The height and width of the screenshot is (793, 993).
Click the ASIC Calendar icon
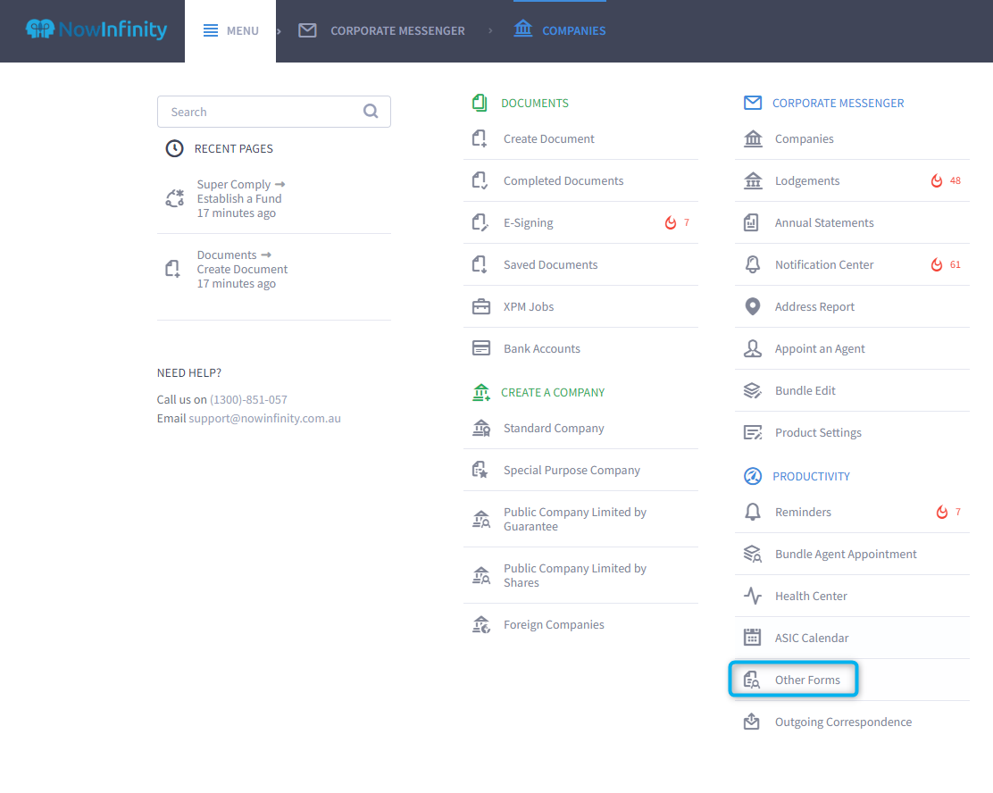(x=753, y=638)
